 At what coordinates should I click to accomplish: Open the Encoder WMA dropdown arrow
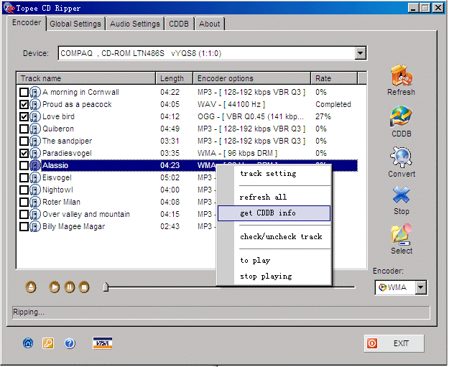pos(421,287)
